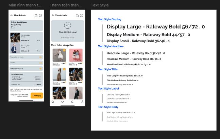Click the 'Text Style Body' heading

pos(108,107)
